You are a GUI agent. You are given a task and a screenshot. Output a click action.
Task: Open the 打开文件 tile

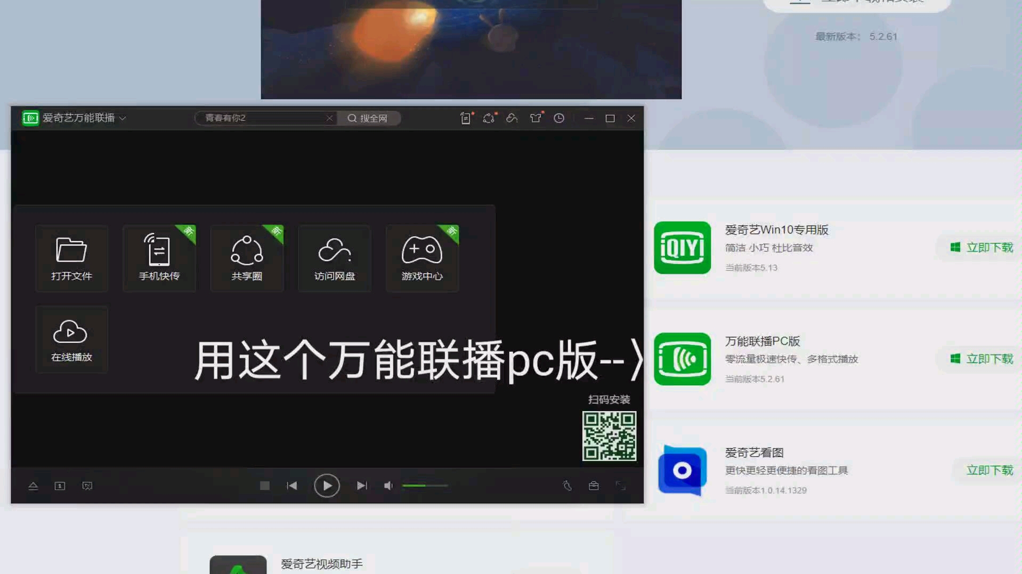point(71,258)
